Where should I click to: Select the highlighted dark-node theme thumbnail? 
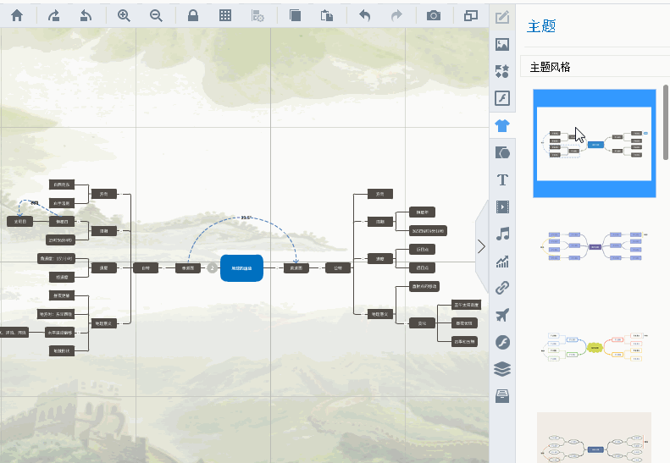595,144
